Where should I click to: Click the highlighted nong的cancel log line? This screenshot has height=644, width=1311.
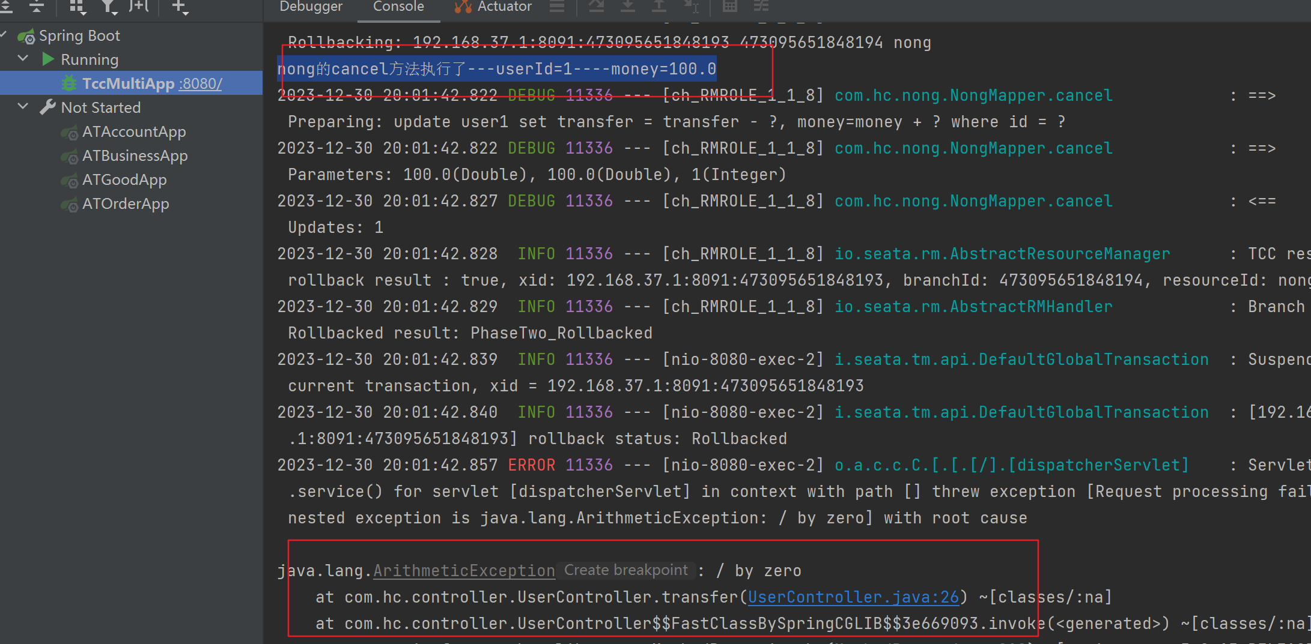point(497,69)
